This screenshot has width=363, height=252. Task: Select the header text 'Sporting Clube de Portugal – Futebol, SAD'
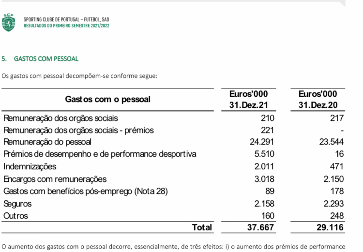point(66,19)
